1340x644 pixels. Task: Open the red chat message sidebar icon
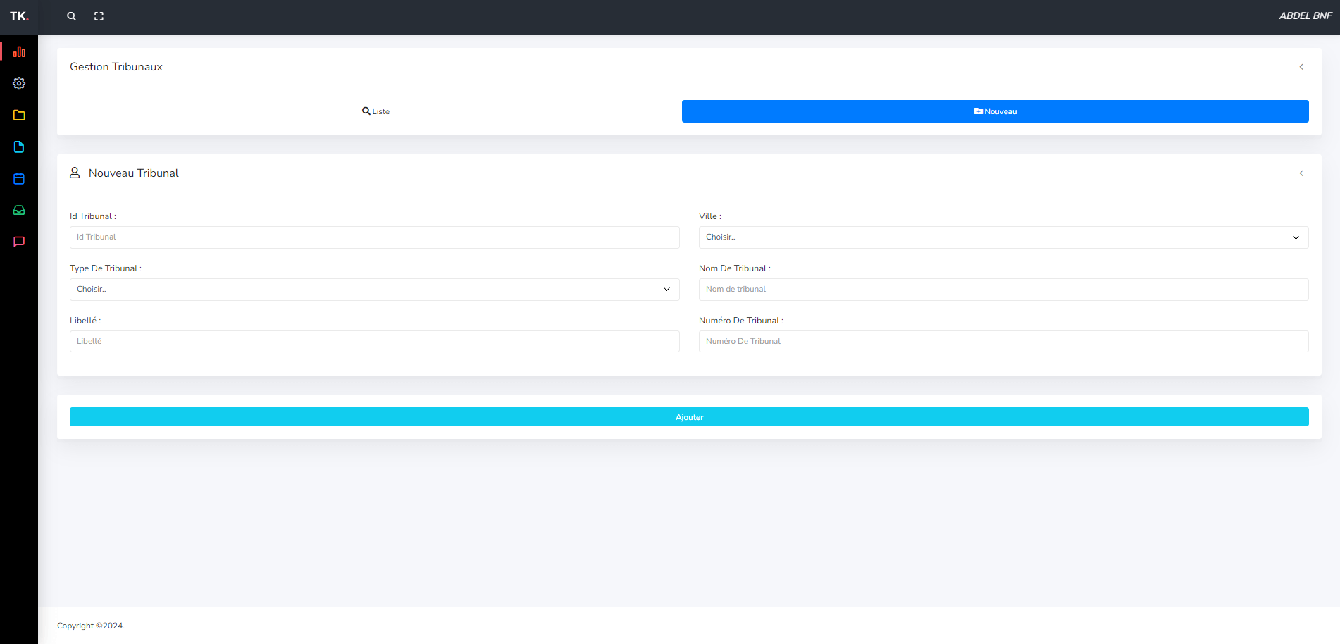pos(19,242)
